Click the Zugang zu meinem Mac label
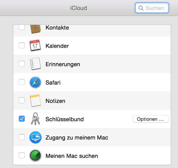 coord(77,138)
